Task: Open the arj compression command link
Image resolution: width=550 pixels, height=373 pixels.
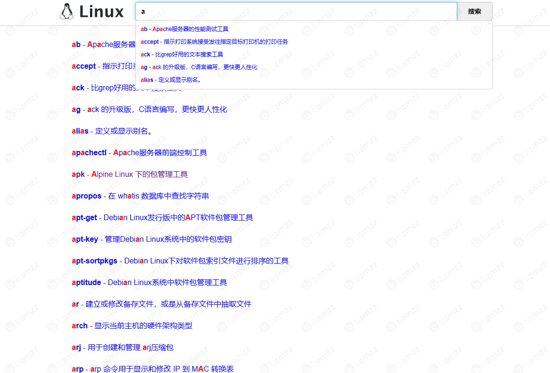Action: point(122,348)
